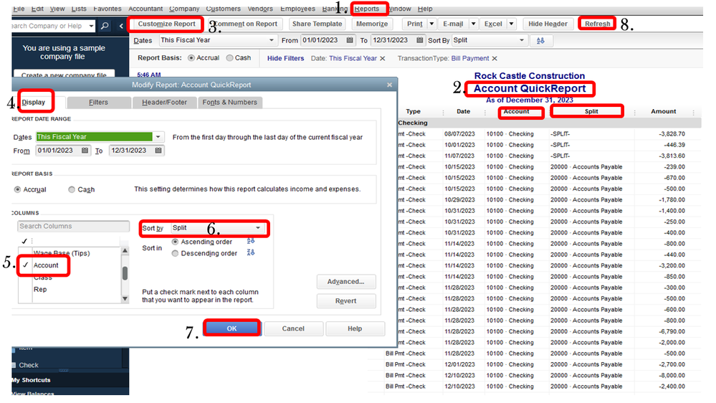This screenshot has width=716, height=403.
Task: Open the Search Company or Help dropdown arrow
Action: point(91,26)
